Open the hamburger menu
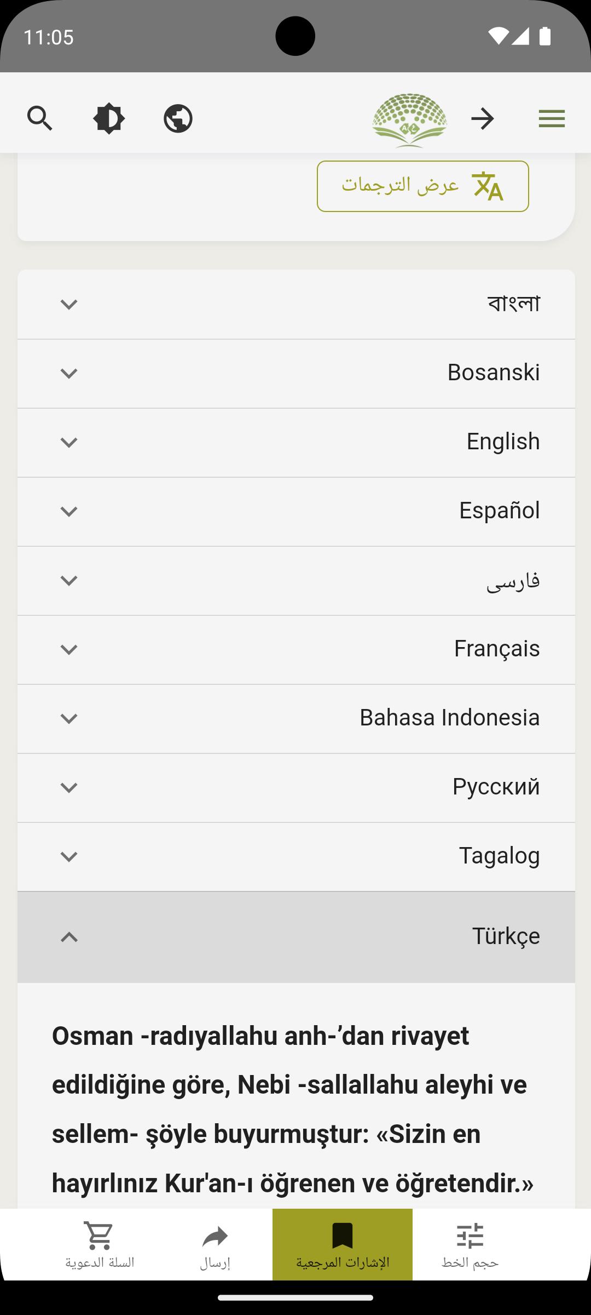Image resolution: width=591 pixels, height=1315 pixels. (x=552, y=118)
